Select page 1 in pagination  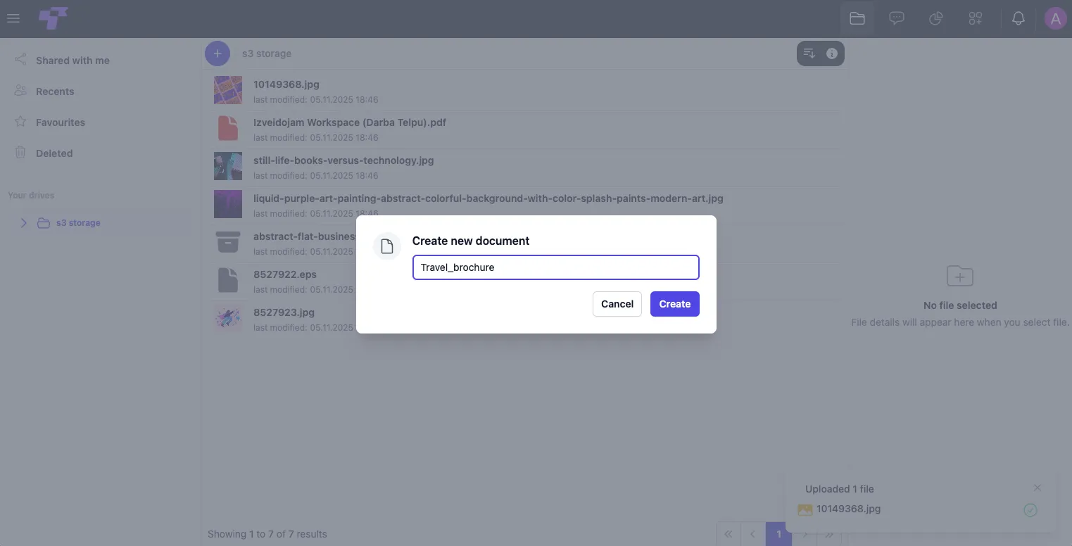[778, 534]
